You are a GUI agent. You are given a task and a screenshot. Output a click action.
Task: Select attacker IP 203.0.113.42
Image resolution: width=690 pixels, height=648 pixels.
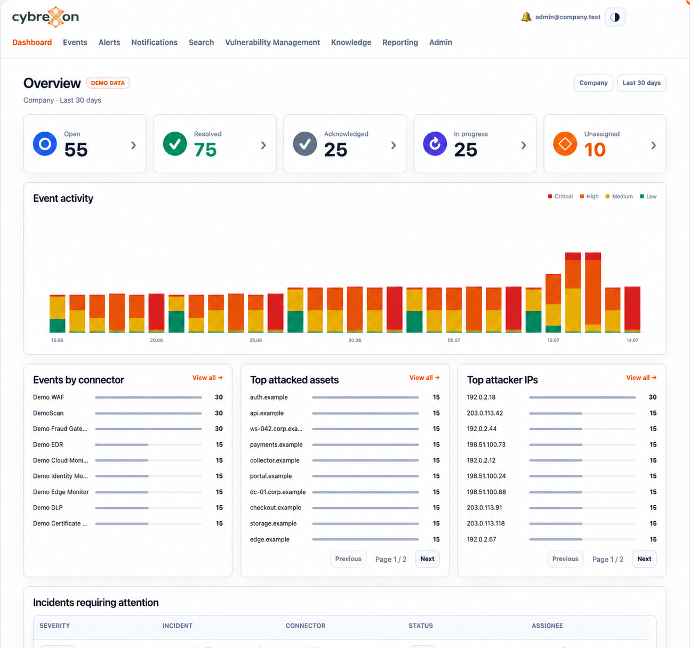[x=562, y=413]
